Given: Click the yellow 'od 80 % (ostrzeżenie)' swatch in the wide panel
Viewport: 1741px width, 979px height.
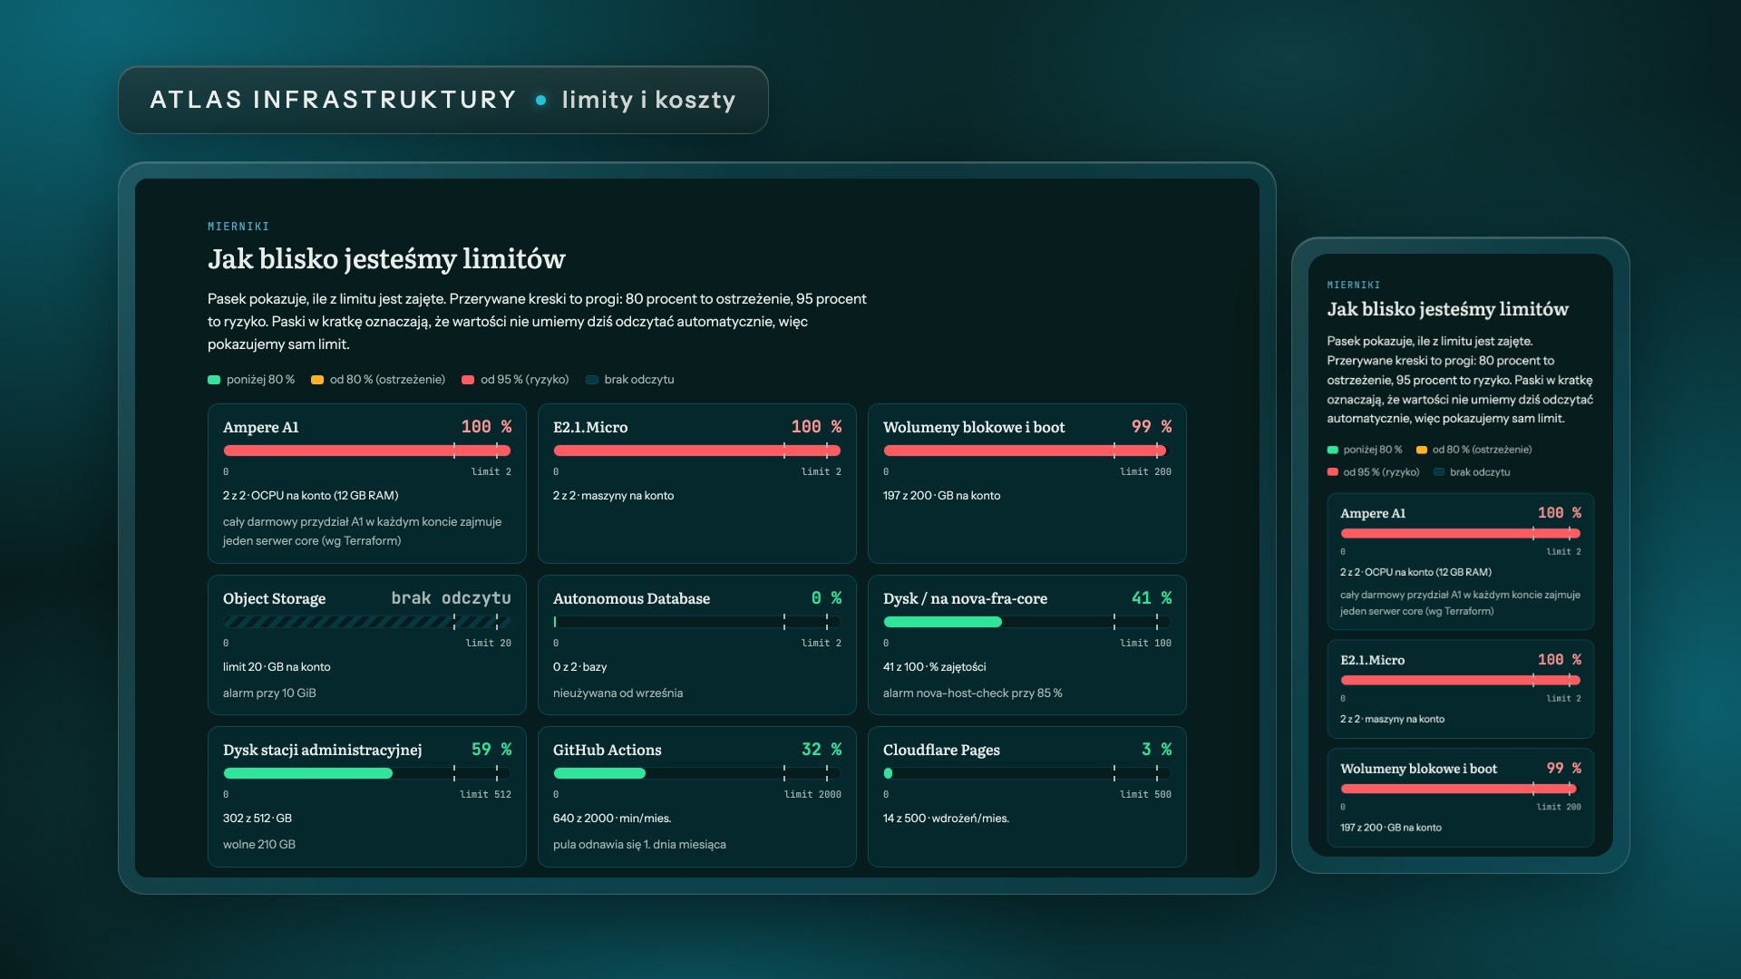Looking at the screenshot, I should pyautogui.click(x=317, y=380).
